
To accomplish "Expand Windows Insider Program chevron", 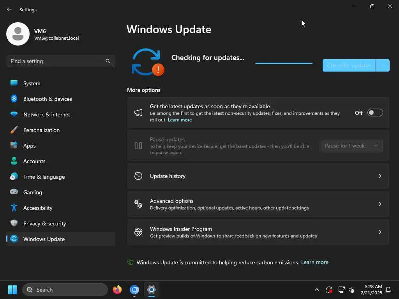I will [x=380, y=232].
